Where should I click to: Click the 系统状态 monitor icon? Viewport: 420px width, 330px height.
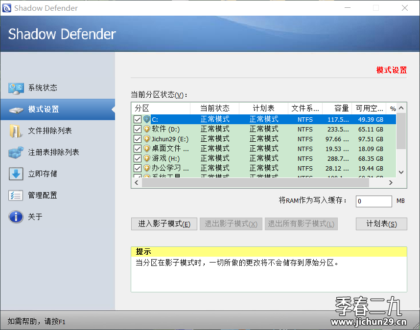click(16, 88)
